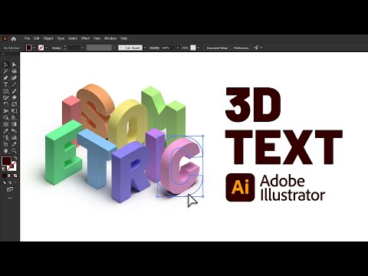Select the Mesh tool
The height and width of the screenshot is (276, 368).
[x=5, y=124]
